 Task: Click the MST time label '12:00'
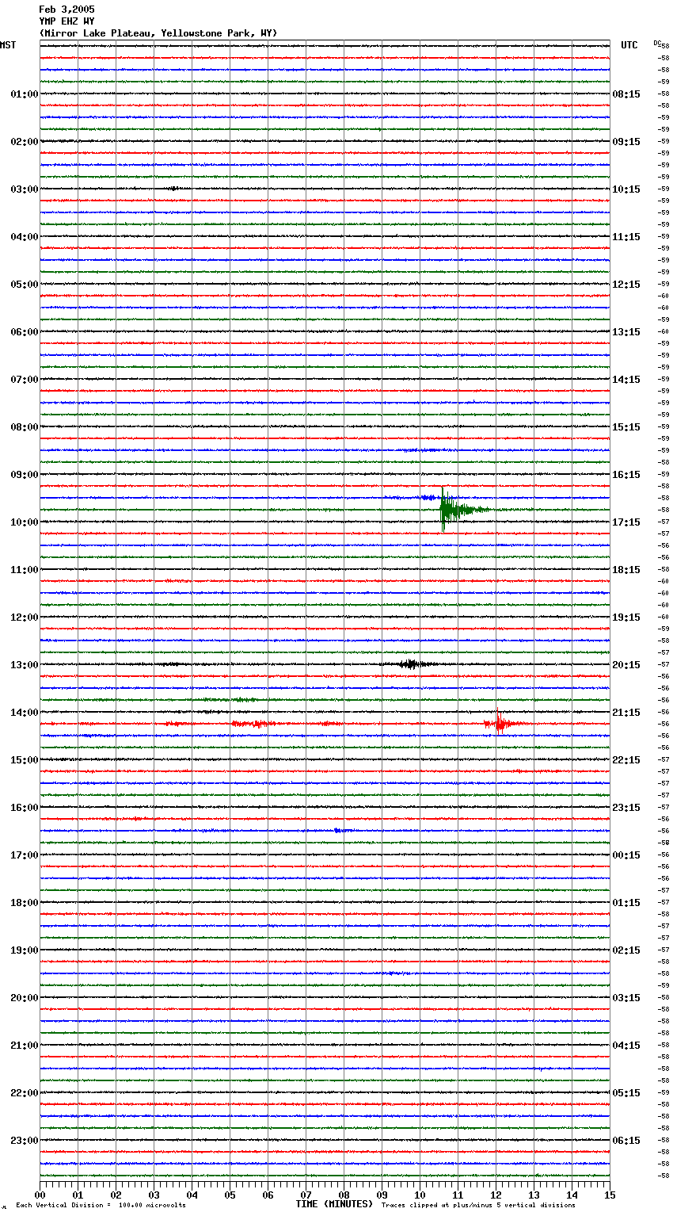[25, 618]
